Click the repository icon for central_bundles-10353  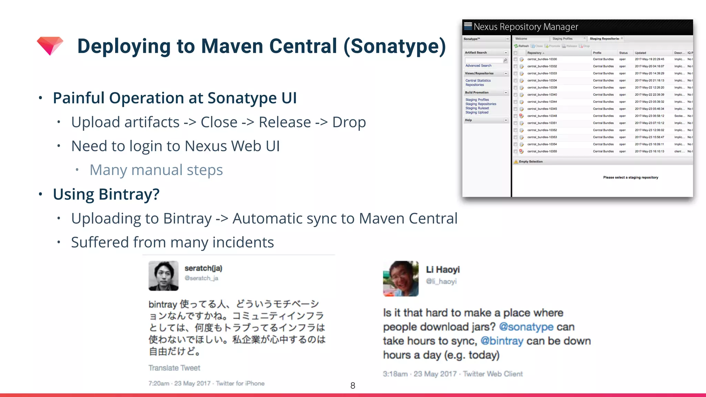(522, 137)
